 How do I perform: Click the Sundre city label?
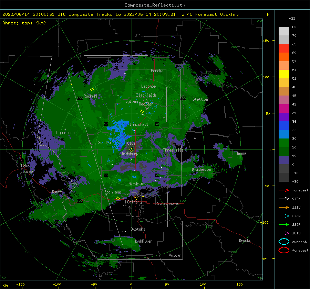pos(104,142)
